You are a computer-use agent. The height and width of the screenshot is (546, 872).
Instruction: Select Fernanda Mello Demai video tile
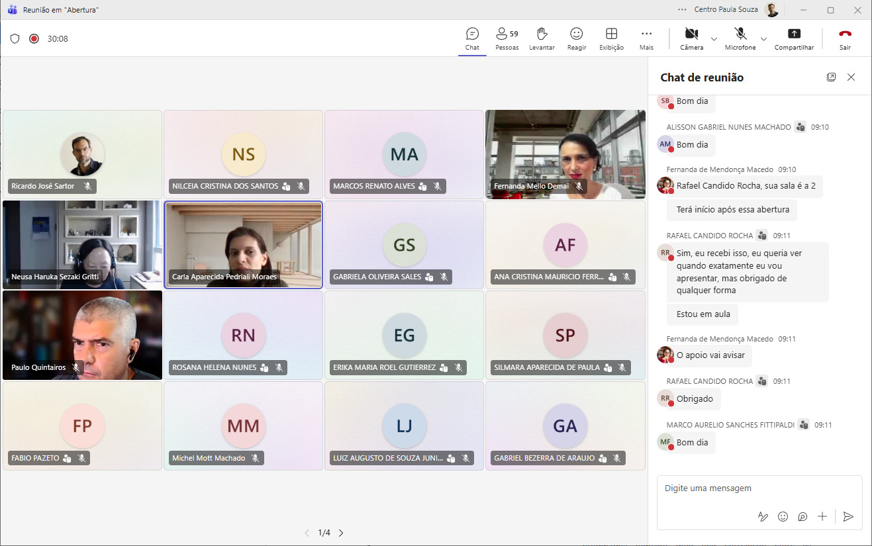[565, 154]
